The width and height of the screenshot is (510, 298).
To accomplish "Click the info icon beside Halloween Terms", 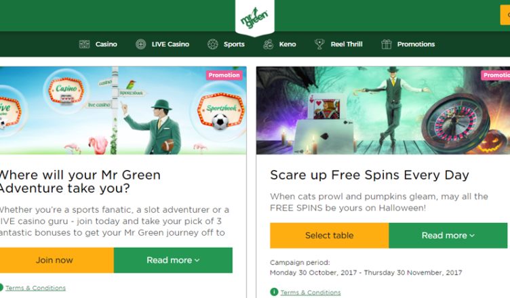I will pyautogui.click(x=274, y=292).
